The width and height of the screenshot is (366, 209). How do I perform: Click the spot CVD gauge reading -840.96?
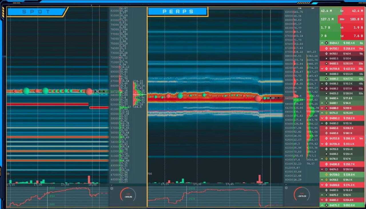(x=128, y=196)
